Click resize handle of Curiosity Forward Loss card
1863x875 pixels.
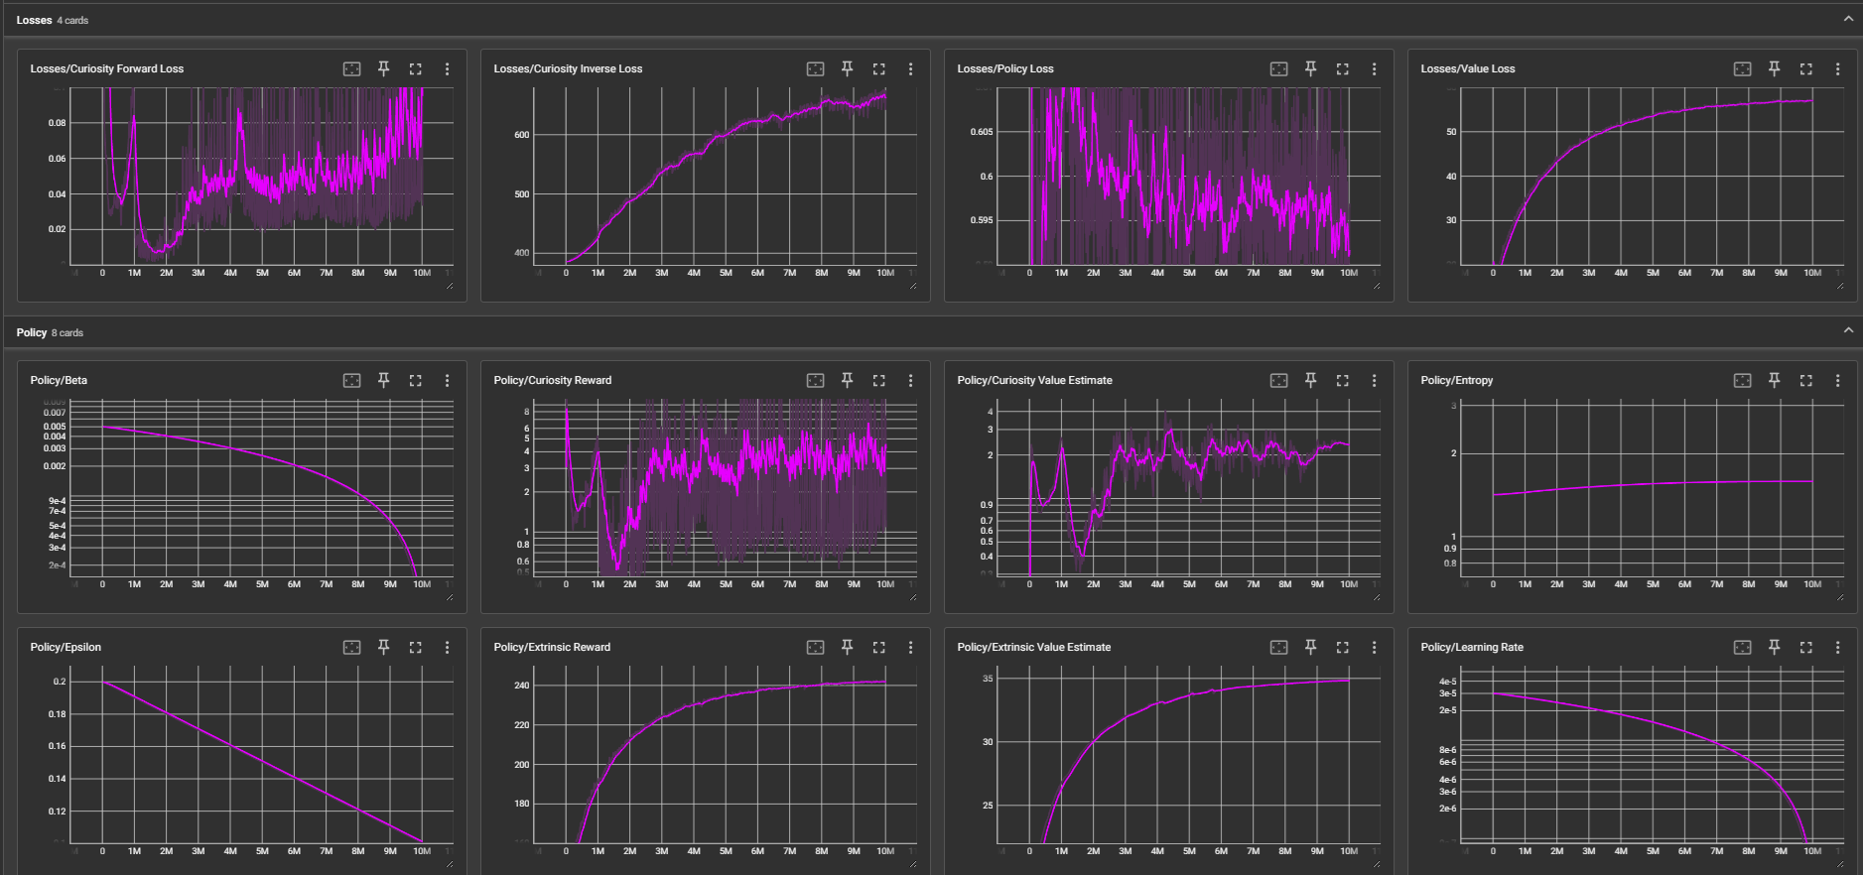point(450,286)
